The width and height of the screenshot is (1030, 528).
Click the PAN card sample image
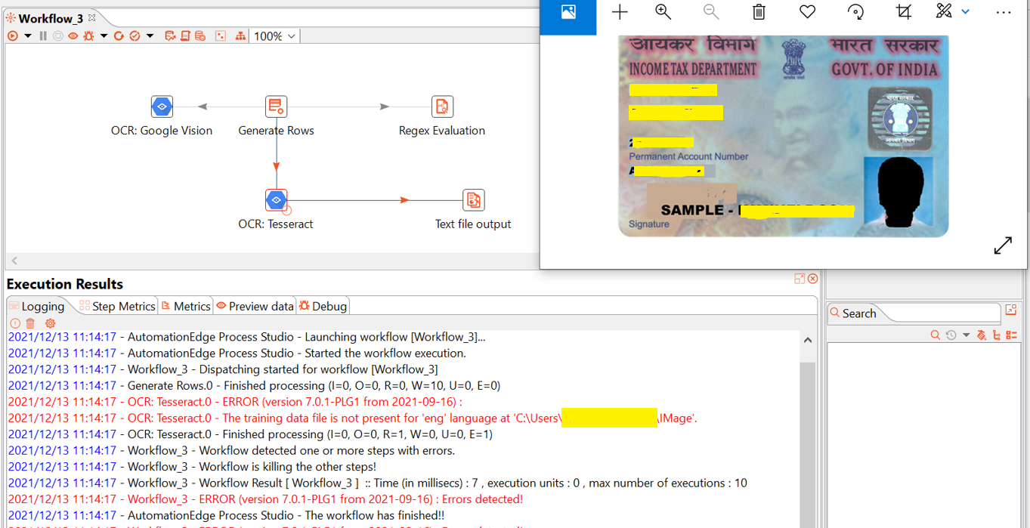783,136
